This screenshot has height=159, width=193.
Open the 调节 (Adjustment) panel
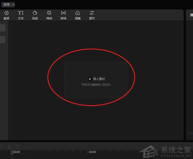click(92, 15)
